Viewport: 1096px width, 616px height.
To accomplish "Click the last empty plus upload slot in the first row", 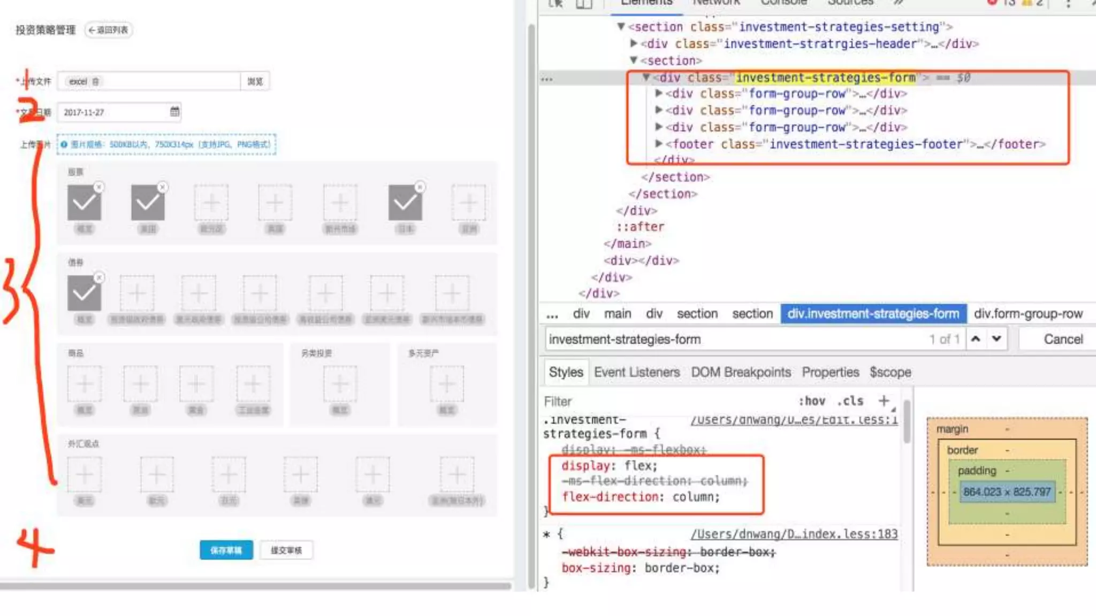I will click(x=468, y=203).
